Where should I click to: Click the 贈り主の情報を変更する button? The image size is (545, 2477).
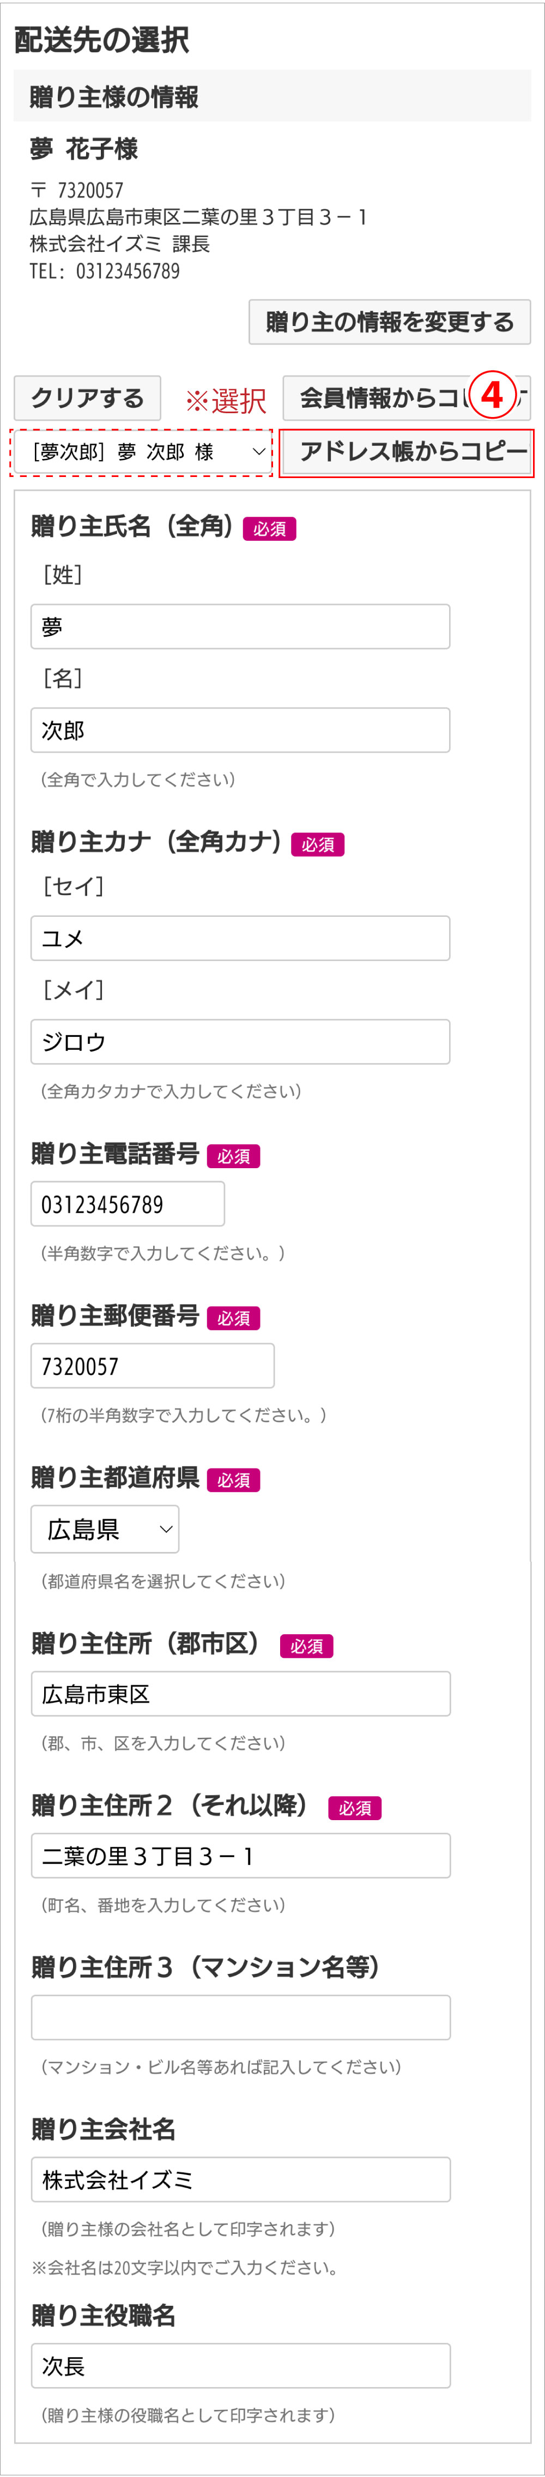coord(389,322)
